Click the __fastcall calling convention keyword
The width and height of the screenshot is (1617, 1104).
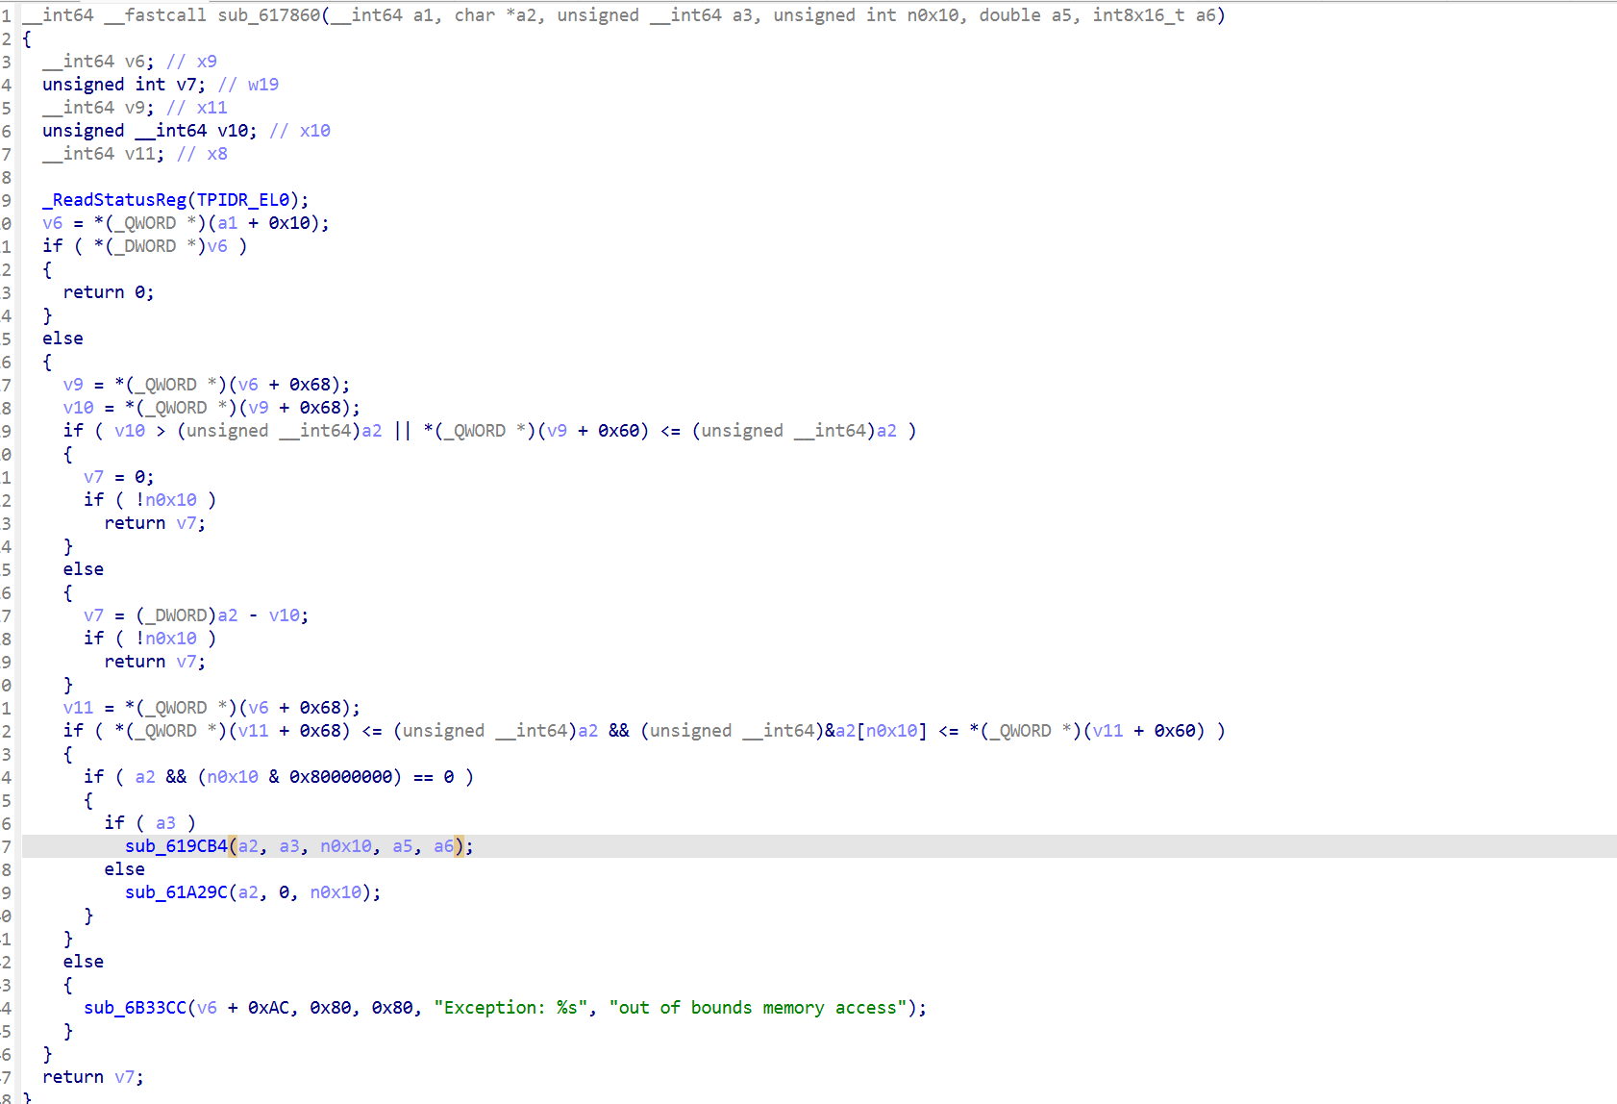click(156, 15)
